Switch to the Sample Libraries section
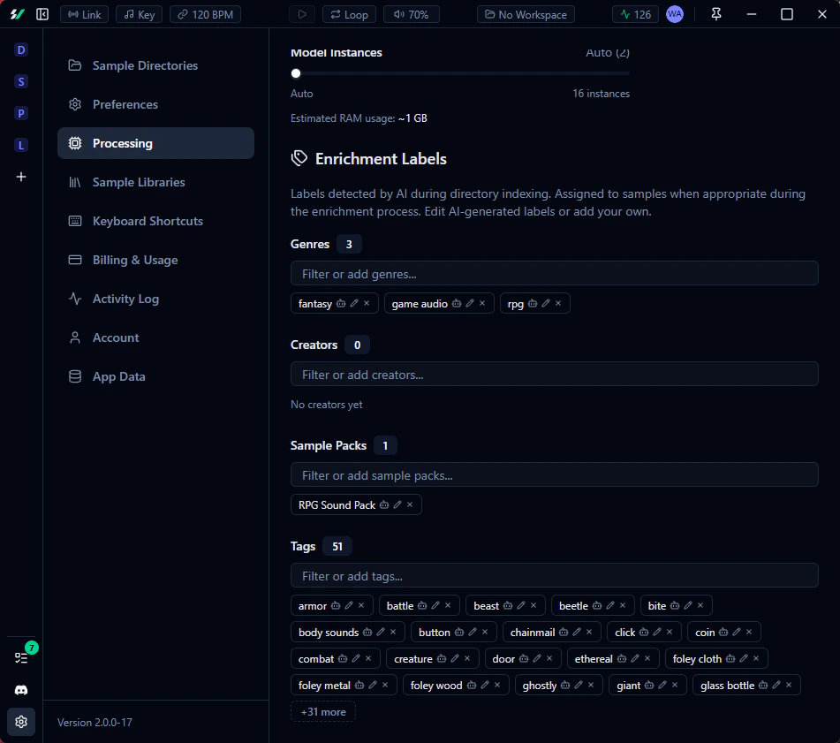The height and width of the screenshot is (743, 840). coord(138,182)
